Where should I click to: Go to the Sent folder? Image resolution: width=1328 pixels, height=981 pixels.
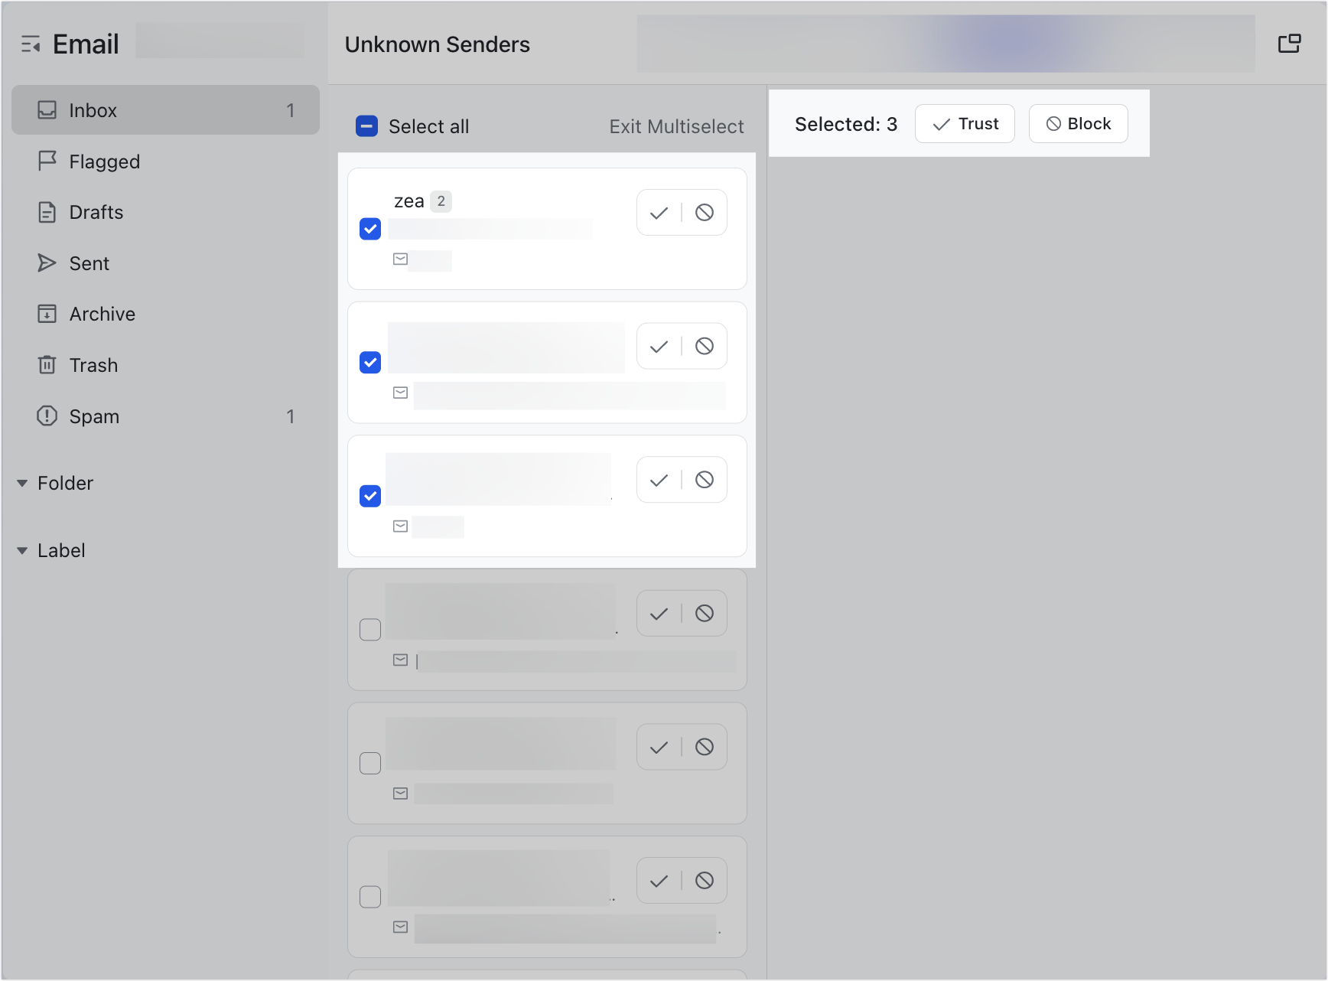coord(165,263)
